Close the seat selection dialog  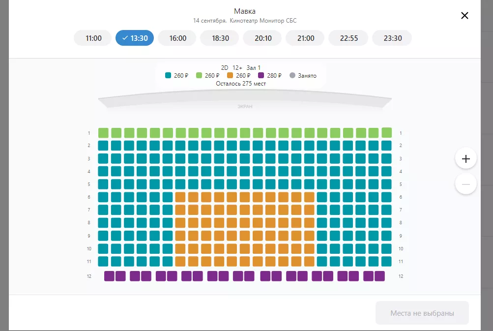[464, 15]
